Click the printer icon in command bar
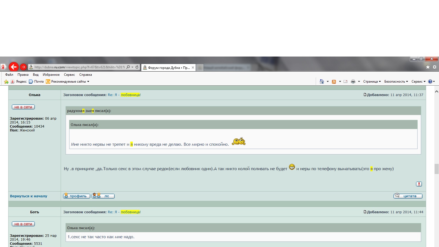This screenshot has width=439, height=247. pos(353,82)
